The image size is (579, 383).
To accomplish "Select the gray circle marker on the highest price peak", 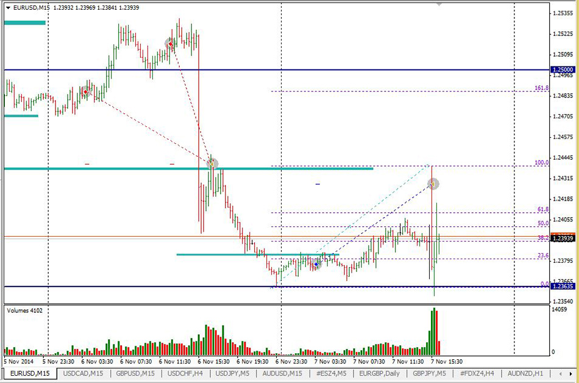I will click(171, 43).
